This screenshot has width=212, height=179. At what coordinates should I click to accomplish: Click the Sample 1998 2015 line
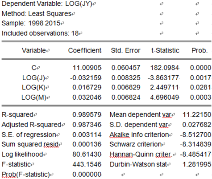[31, 23]
